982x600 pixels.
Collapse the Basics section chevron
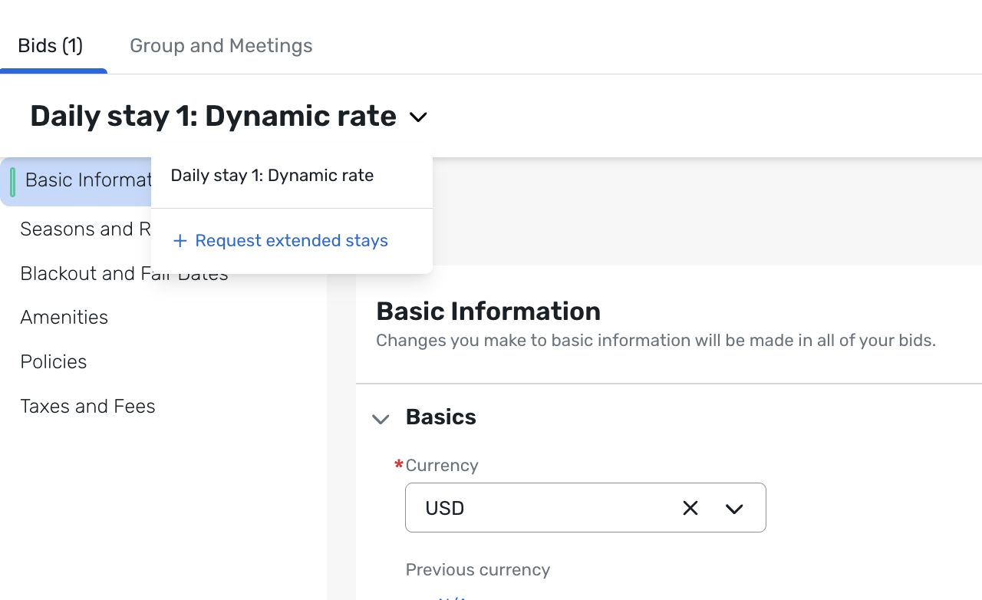pos(381,418)
